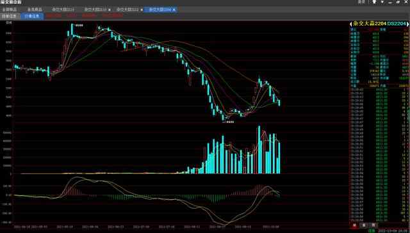Open the 杂交大蒜2111 tab without close button
The width and height of the screenshot is (410, 233).
63,10
